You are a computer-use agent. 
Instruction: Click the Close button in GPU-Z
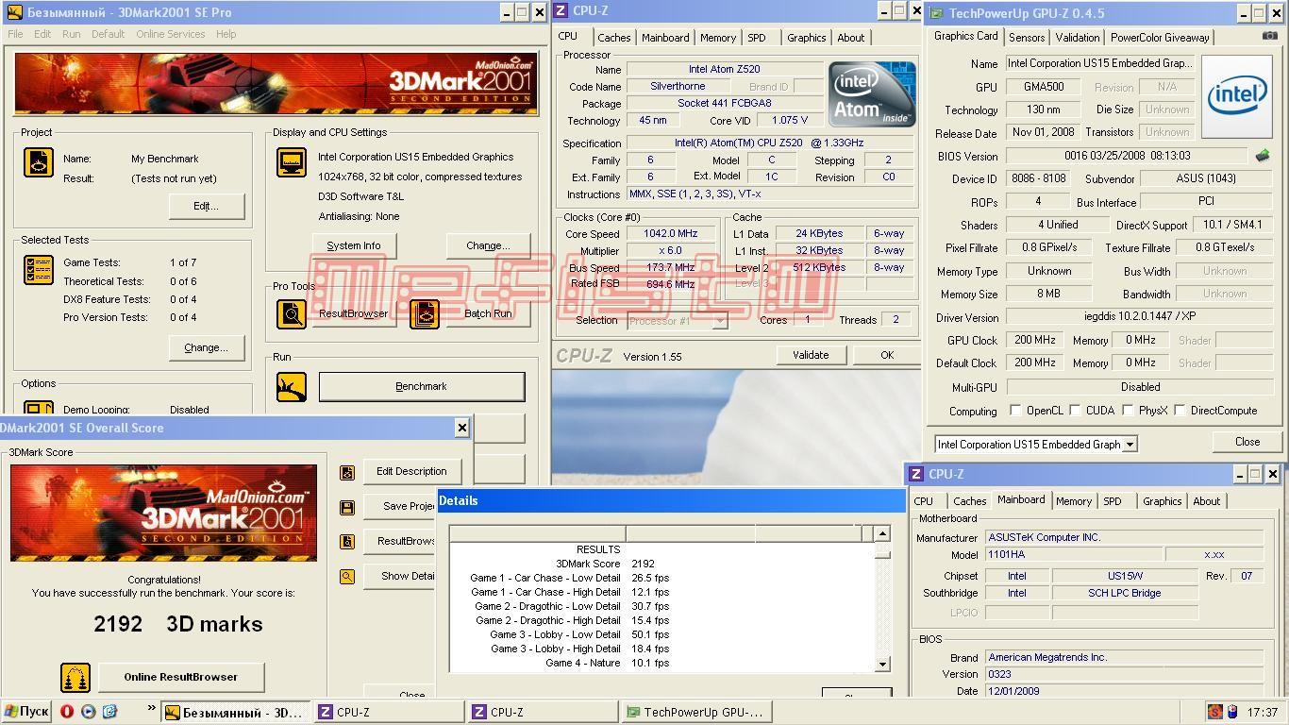[1247, 442]
